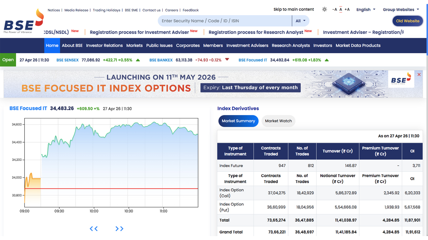Go to previous chart with left arrows
This screenshot has width=428, height=240.
[94, 229]
